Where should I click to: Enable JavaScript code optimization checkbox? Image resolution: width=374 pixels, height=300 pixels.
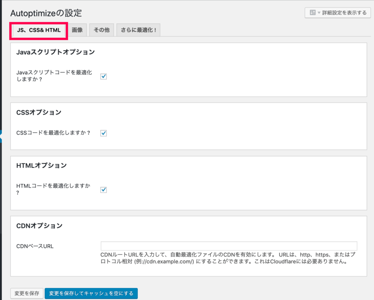pyautogui.click(x=103, y=76)
